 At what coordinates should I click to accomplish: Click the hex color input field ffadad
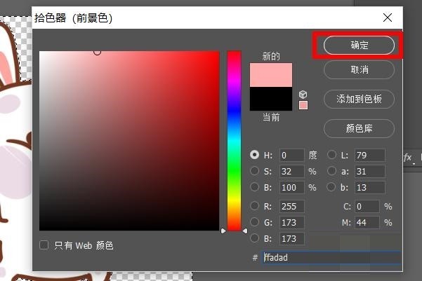click(330, 258)
